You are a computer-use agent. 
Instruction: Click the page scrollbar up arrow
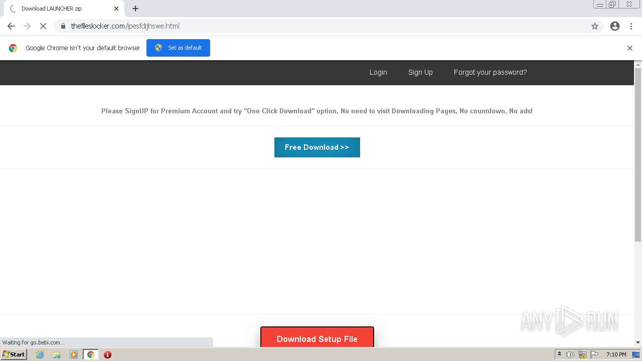coord(638,64)
